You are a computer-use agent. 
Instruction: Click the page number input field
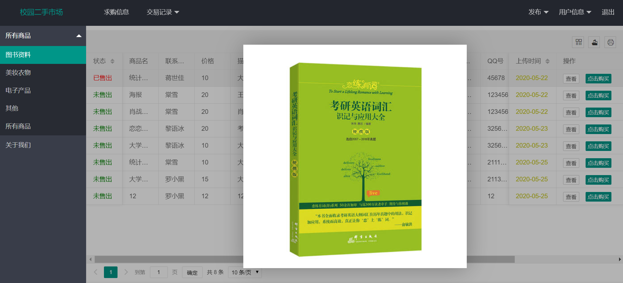pos(159,272)
